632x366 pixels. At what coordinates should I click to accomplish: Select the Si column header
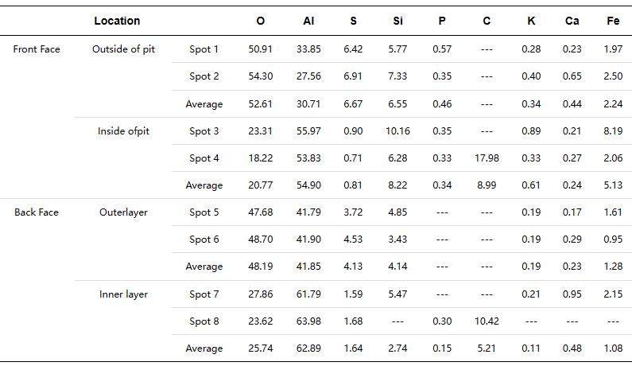(x=397, y=21)
